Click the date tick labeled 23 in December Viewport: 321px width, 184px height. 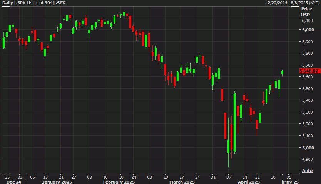click(7, 177)
